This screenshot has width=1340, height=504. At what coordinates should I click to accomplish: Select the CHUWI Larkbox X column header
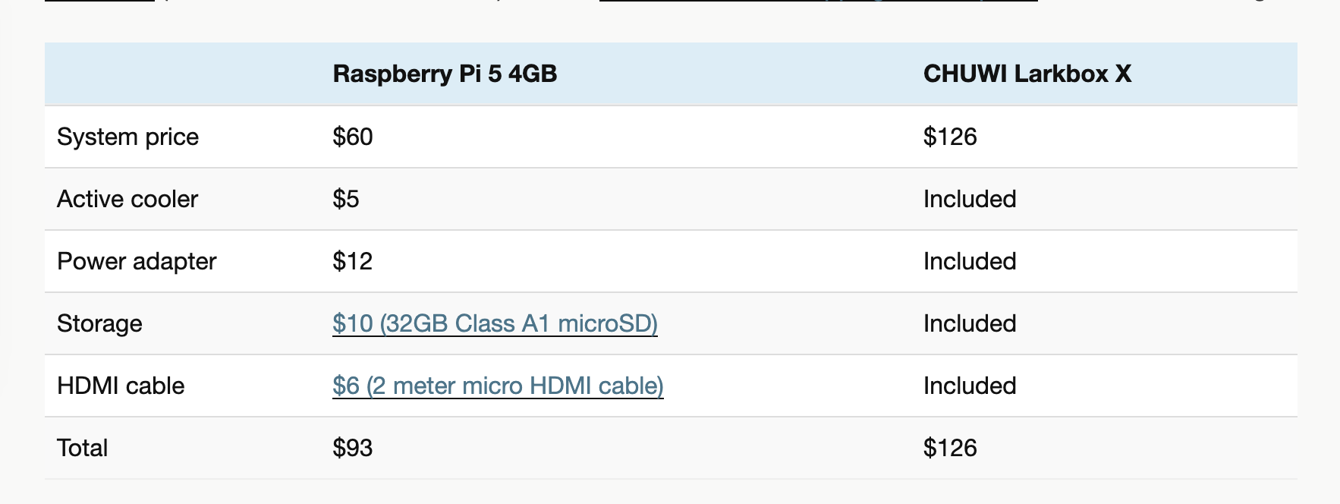pyautogui.click(x=1027, y=74)
